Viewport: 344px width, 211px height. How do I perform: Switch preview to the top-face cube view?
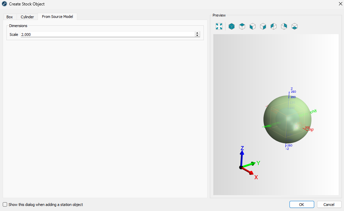pos(242,26)
